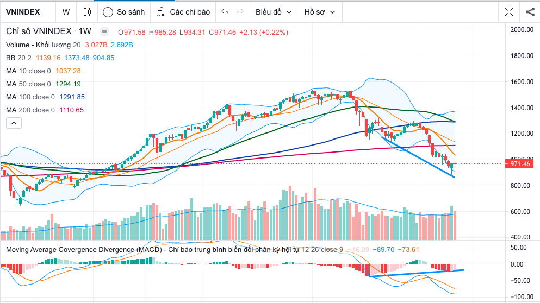Click the share chart icon
This screenshot has height=303, width=540.
click(x=530, y=12)
